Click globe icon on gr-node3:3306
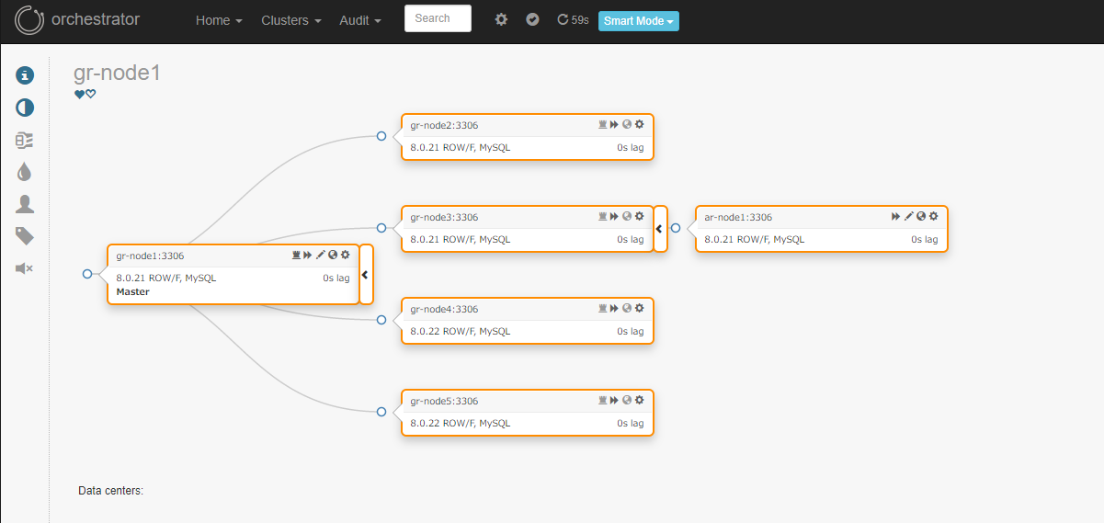 point(627,216)
